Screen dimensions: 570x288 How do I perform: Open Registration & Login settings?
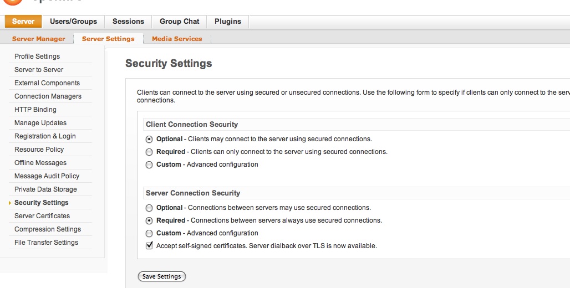[x=45, y=136]
